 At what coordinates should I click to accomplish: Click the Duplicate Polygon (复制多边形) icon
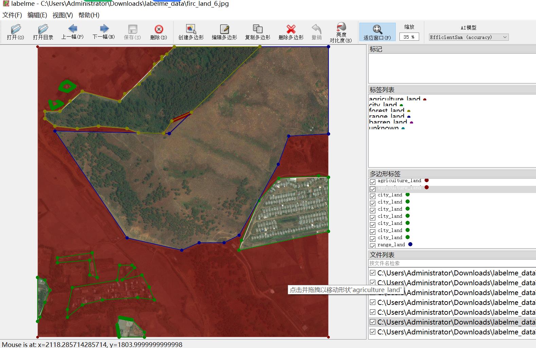pyautogui.click(x=257, y=32)
